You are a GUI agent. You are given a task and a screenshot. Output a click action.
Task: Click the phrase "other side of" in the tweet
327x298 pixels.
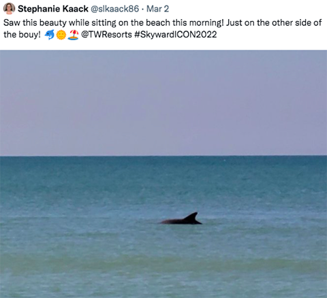coord(297,22)
